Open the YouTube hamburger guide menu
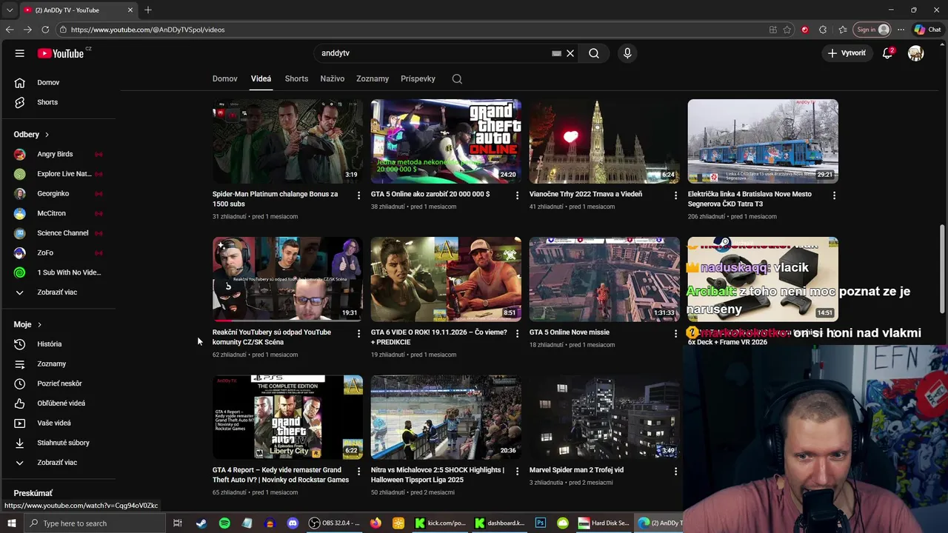 tap(20, 53)
